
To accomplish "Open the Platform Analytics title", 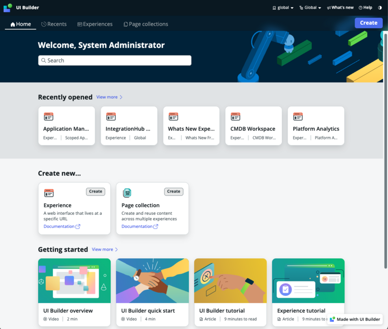I will click(316, 129).
